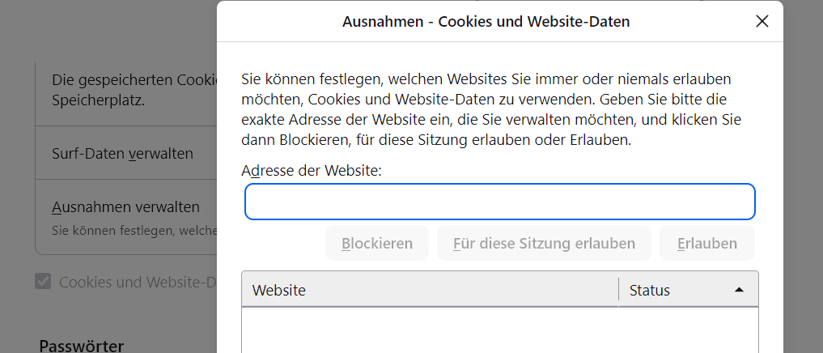The height and width of the screenshot is (353, 823).
Task: Open Surf-Daten verwalten in the background
Action: (122, 153)
